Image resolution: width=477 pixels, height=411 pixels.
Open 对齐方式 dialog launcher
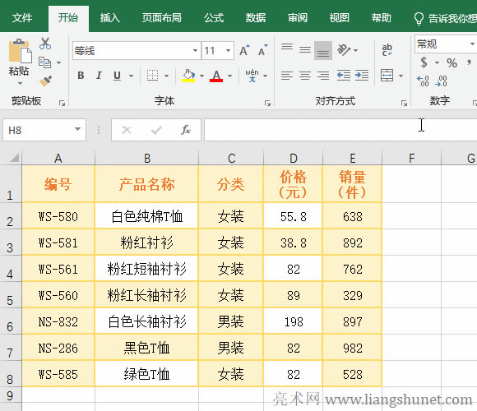point(404,104)
